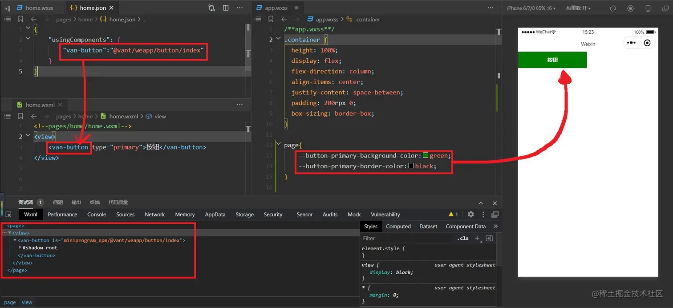Open the mini program capsule menu dots

click(631, 43)
